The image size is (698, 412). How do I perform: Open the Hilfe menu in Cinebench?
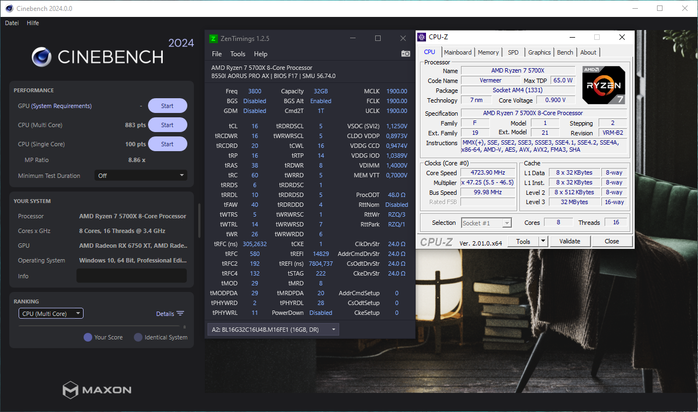coord(33,23)
